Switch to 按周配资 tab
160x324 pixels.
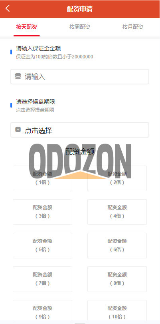click(x=79, y=27)
